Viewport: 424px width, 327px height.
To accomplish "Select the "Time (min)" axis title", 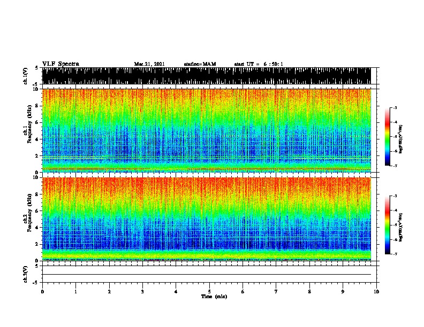I will (x=214, y=297).
